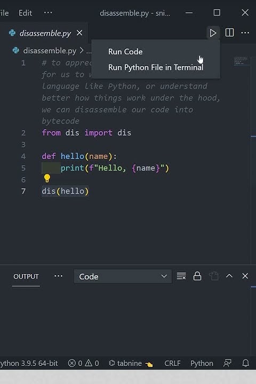Select the Python language mode in status bar
The height and width of the screenshot is (384, 256).
[202, 363]
